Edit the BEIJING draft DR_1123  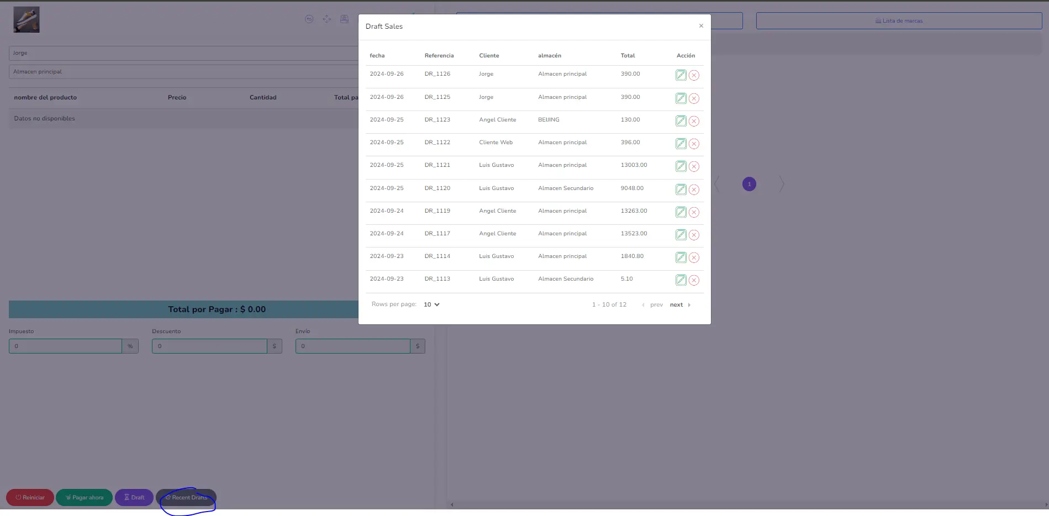681,121
